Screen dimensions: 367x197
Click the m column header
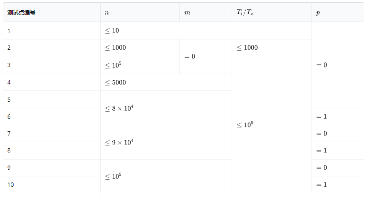187,13
